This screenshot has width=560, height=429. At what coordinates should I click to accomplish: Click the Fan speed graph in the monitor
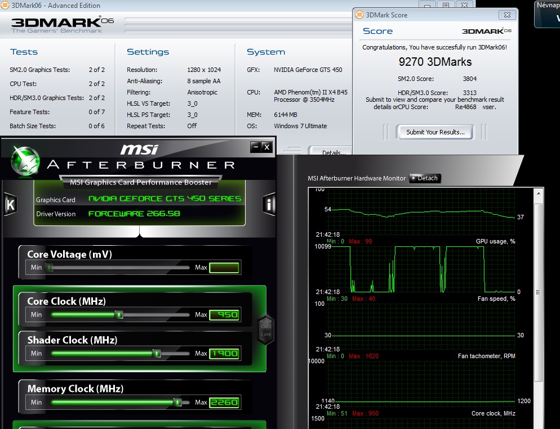(x=421, y=327)
